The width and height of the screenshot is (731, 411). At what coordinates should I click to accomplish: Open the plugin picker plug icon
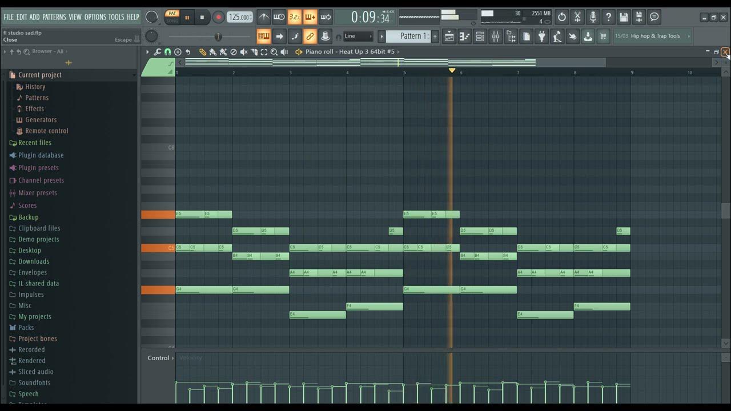542,37
